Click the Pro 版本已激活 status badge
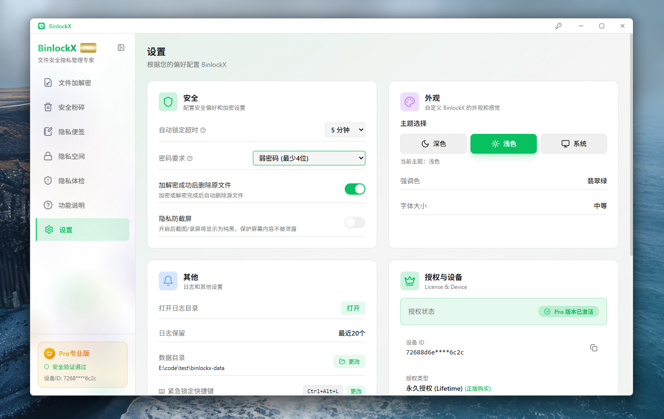 pos(568,312)
